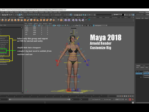Select the Freeze sculpting tool icon

(54, 20)
